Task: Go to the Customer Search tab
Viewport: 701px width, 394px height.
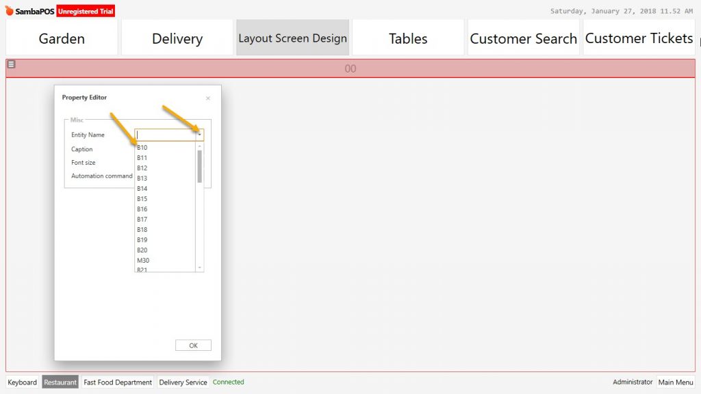Action: [523, 38]
